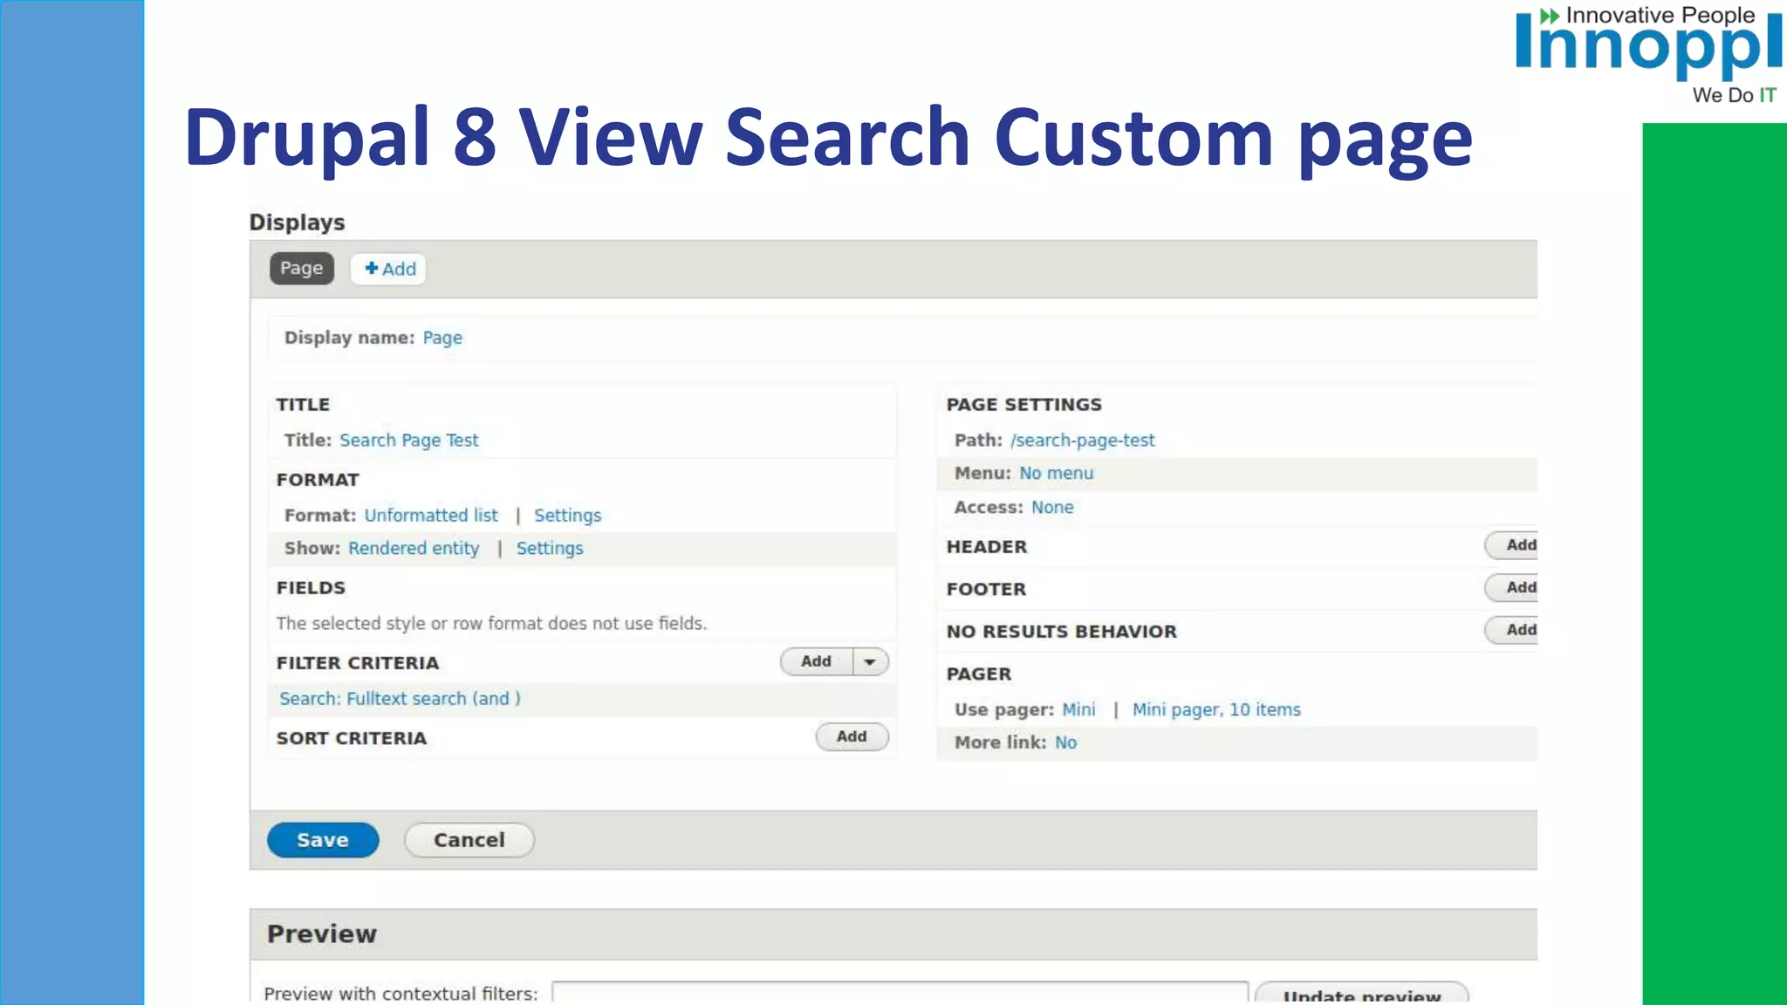Open the Display name Page link
The width and height of the screenshot is (1787, 1005).
pyautogui.click(x=442, y=338)
